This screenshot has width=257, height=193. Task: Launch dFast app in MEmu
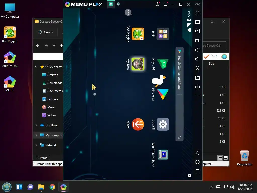138,124
